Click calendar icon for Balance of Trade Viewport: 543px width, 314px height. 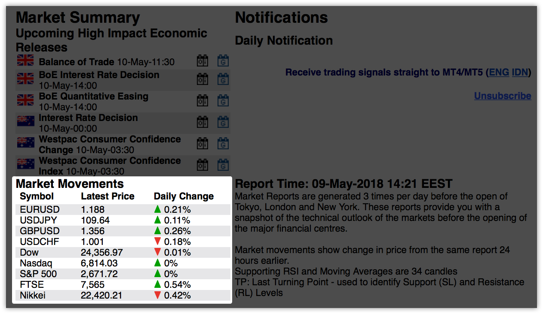click(202, 61)
